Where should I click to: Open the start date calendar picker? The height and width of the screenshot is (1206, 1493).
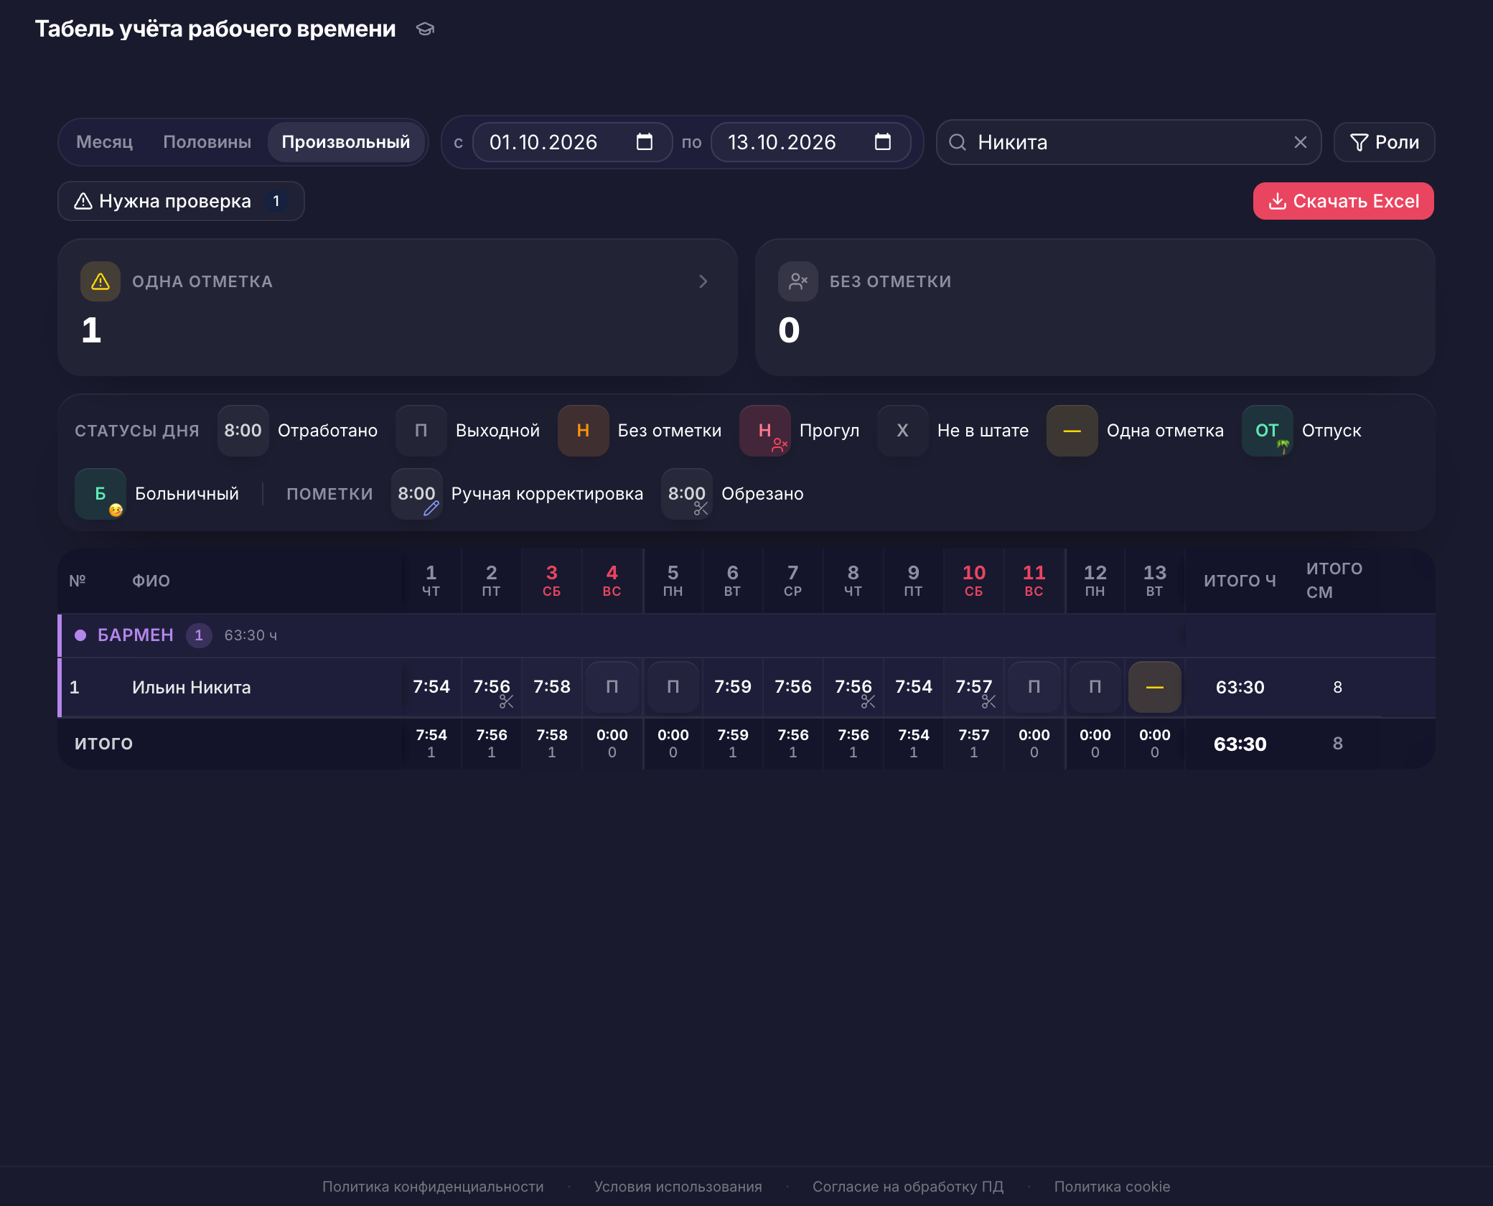(645, 142)
